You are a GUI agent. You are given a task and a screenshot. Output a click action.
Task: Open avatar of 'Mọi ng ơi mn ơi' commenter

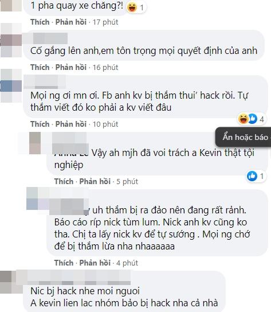[x=11, y=86]
